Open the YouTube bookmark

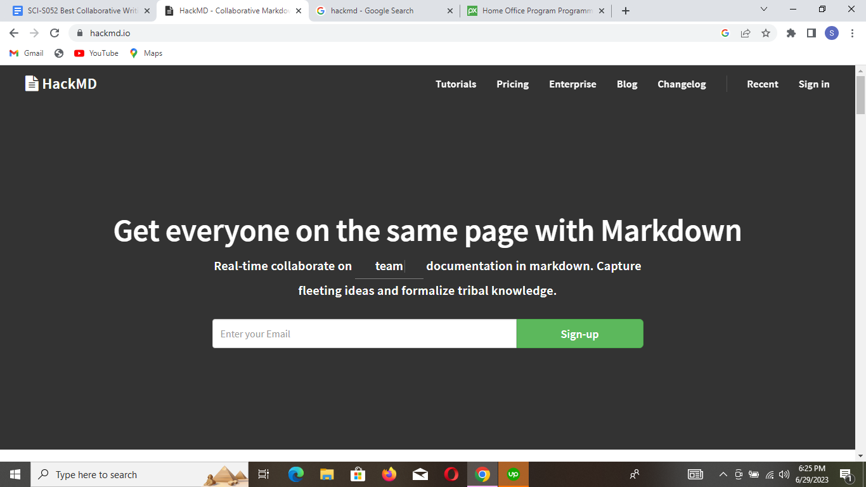click(x=95, y=53)
